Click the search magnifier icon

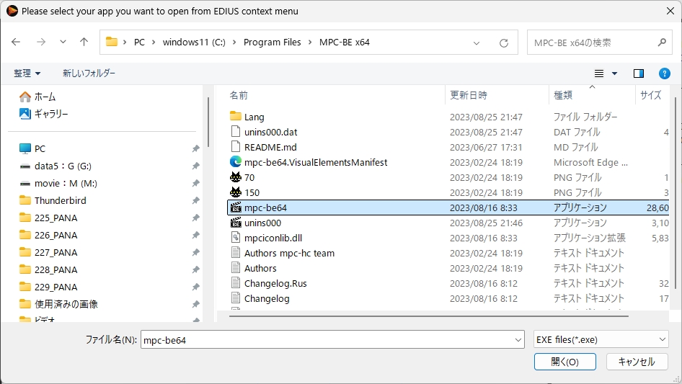coord(662,43)
